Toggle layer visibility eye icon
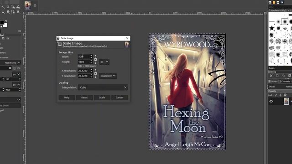 271,101
